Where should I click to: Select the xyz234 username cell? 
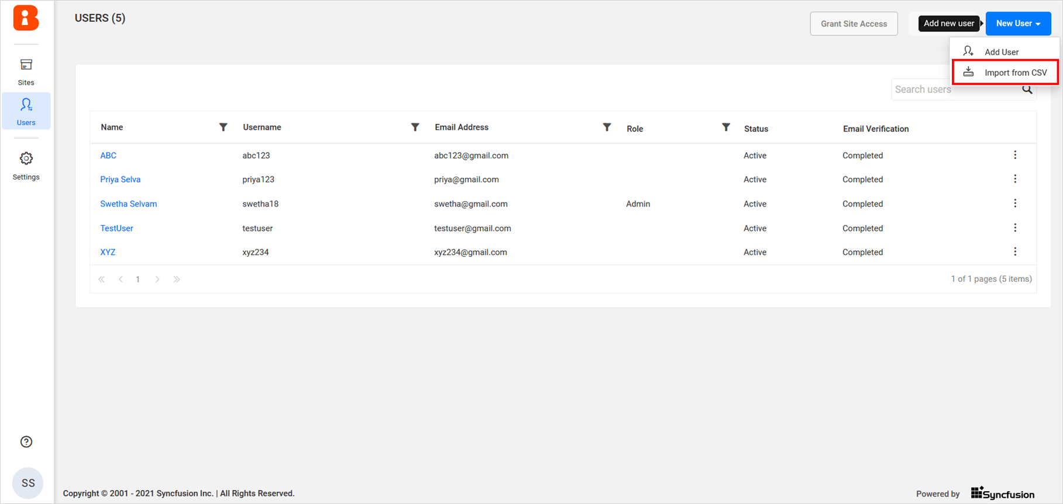tap(256, 253)
